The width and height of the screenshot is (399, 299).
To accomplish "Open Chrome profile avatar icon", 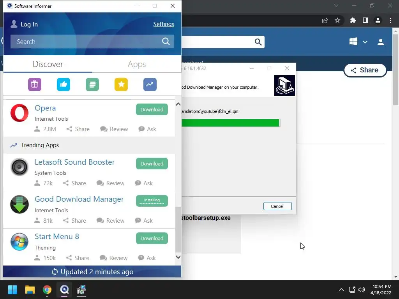I will point(378,20).
